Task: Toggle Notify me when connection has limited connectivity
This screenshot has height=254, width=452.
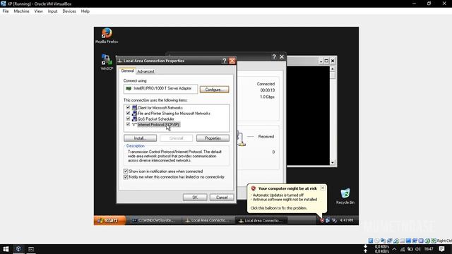Action: pyautogui.click(x=126, y=177)
